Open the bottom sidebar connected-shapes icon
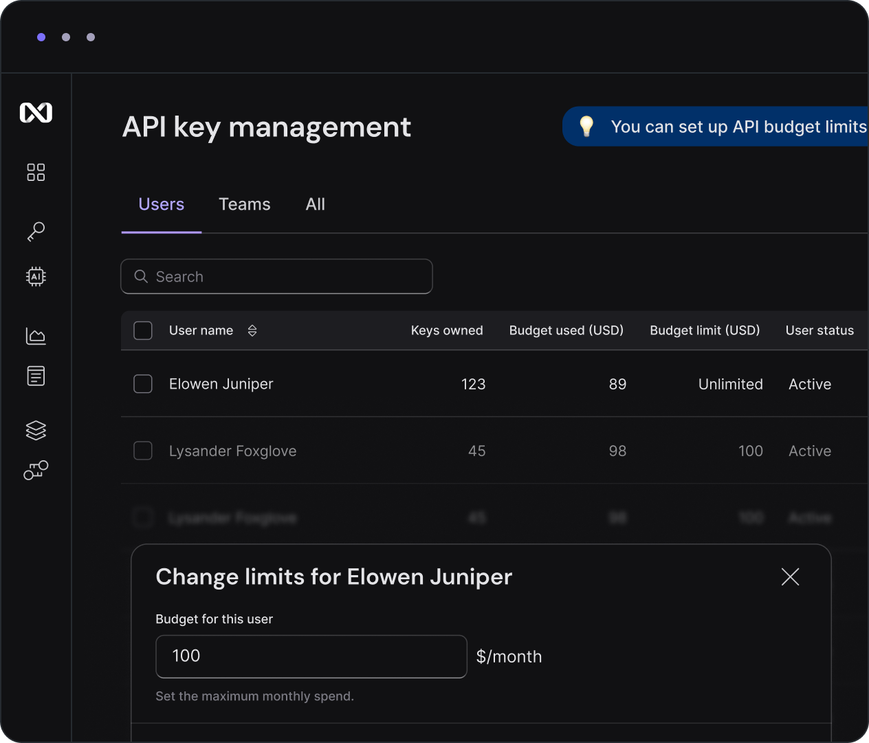Screen dimensions: 869x743 [36, 470]
